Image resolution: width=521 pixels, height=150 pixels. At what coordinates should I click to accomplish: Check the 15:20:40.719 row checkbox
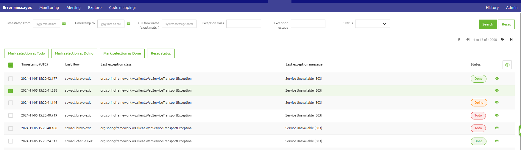(x=11, y=116)
